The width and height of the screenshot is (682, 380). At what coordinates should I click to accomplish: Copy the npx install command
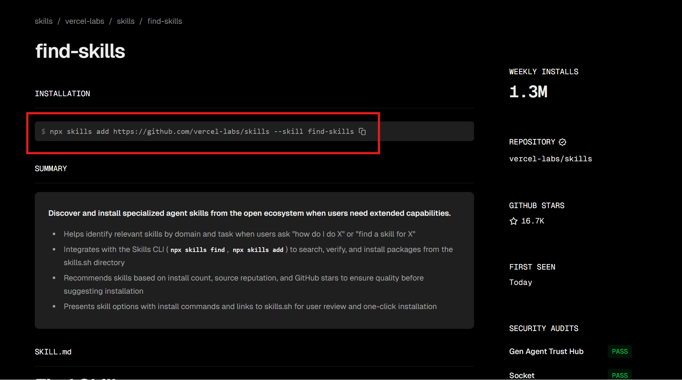coord(362,131)
